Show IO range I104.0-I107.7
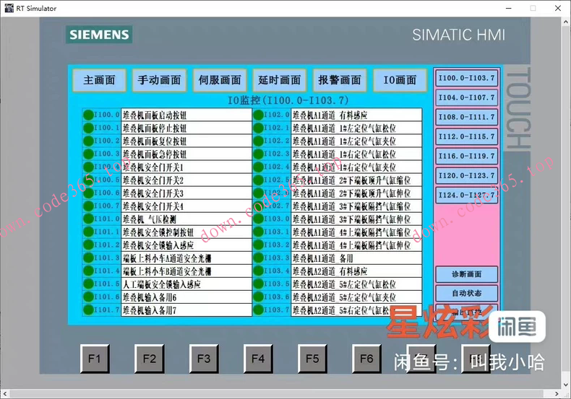This screenshot has height=399, width=571. pyautogui.click(x=466, y=97)
